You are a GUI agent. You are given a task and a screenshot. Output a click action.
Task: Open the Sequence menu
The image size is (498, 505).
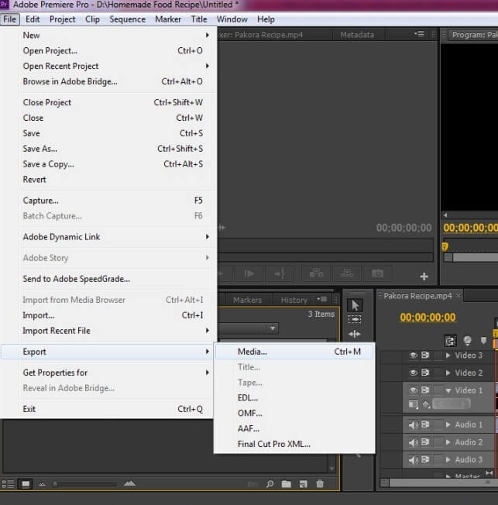click(127, 19)
